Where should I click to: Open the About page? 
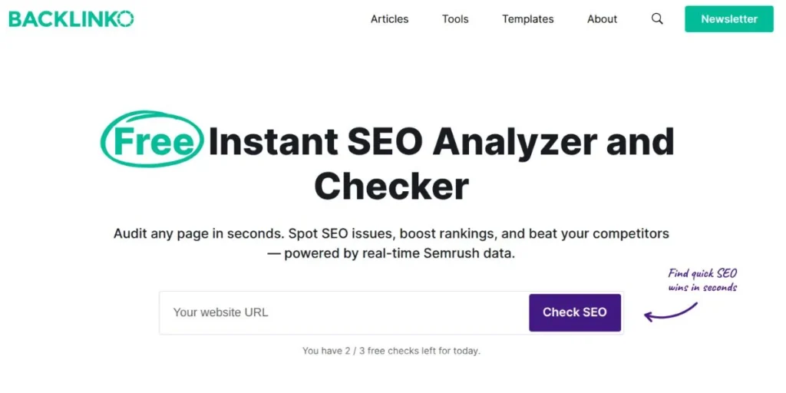[602, 19]
